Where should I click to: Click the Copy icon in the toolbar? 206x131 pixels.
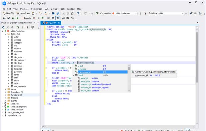tap(68, 13)
